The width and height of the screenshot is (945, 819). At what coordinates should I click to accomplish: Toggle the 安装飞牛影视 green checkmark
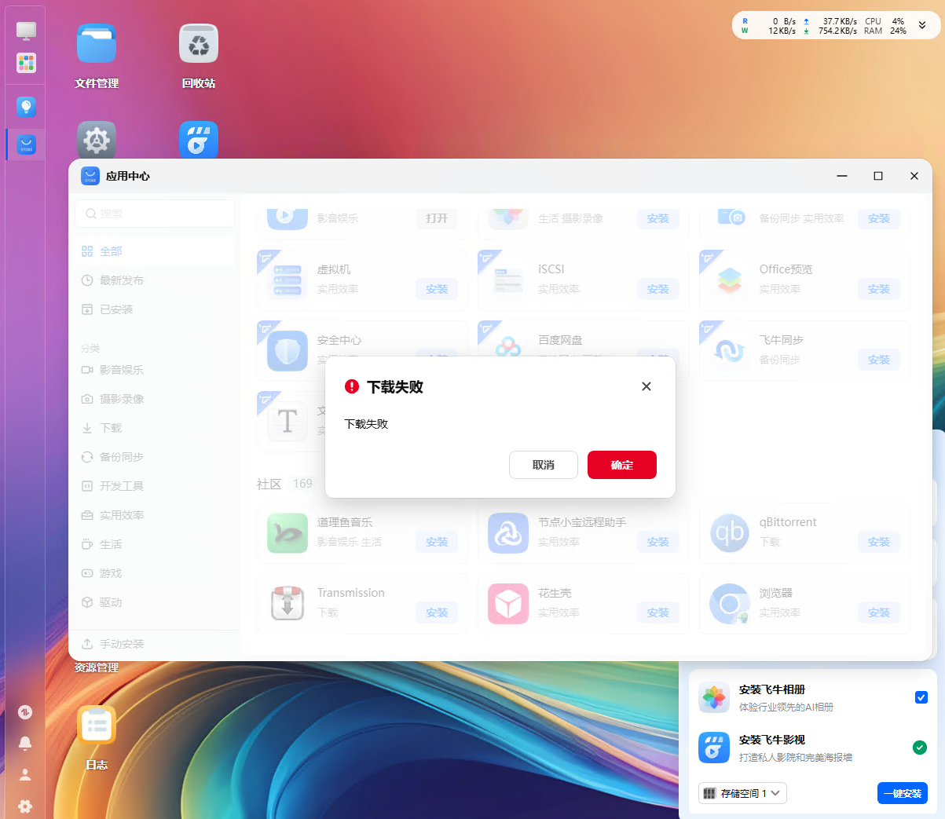point(920,748)
